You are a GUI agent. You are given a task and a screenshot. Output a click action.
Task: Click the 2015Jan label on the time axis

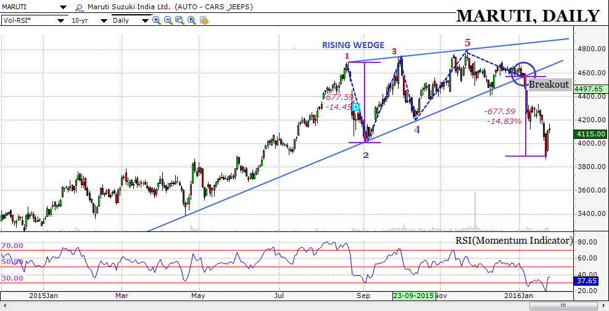pyautogui.click(x=44, y=296)
